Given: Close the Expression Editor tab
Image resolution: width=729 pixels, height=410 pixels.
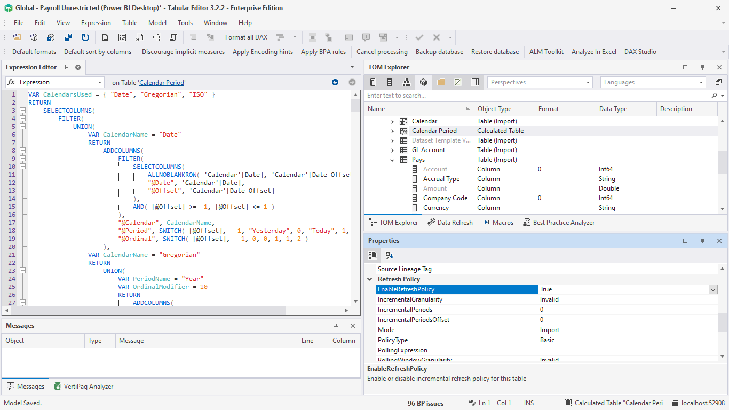Looking at the screenshot, I should click(x=78, y=67).
